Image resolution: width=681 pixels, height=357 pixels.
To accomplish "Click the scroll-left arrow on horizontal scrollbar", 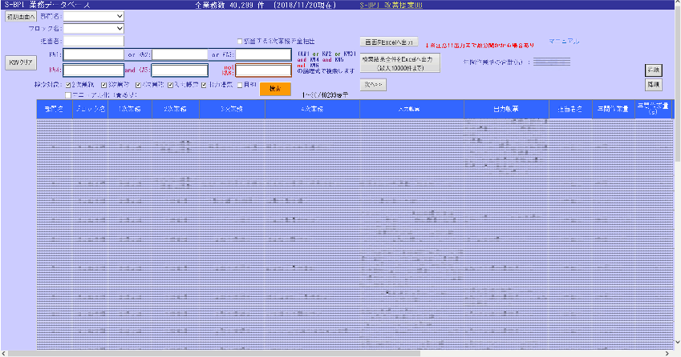I will coord(4,354).
